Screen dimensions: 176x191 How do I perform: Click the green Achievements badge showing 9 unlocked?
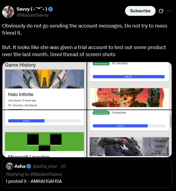click(x=101, y=113)
